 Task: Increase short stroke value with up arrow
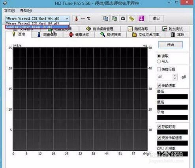coord(175,76)
